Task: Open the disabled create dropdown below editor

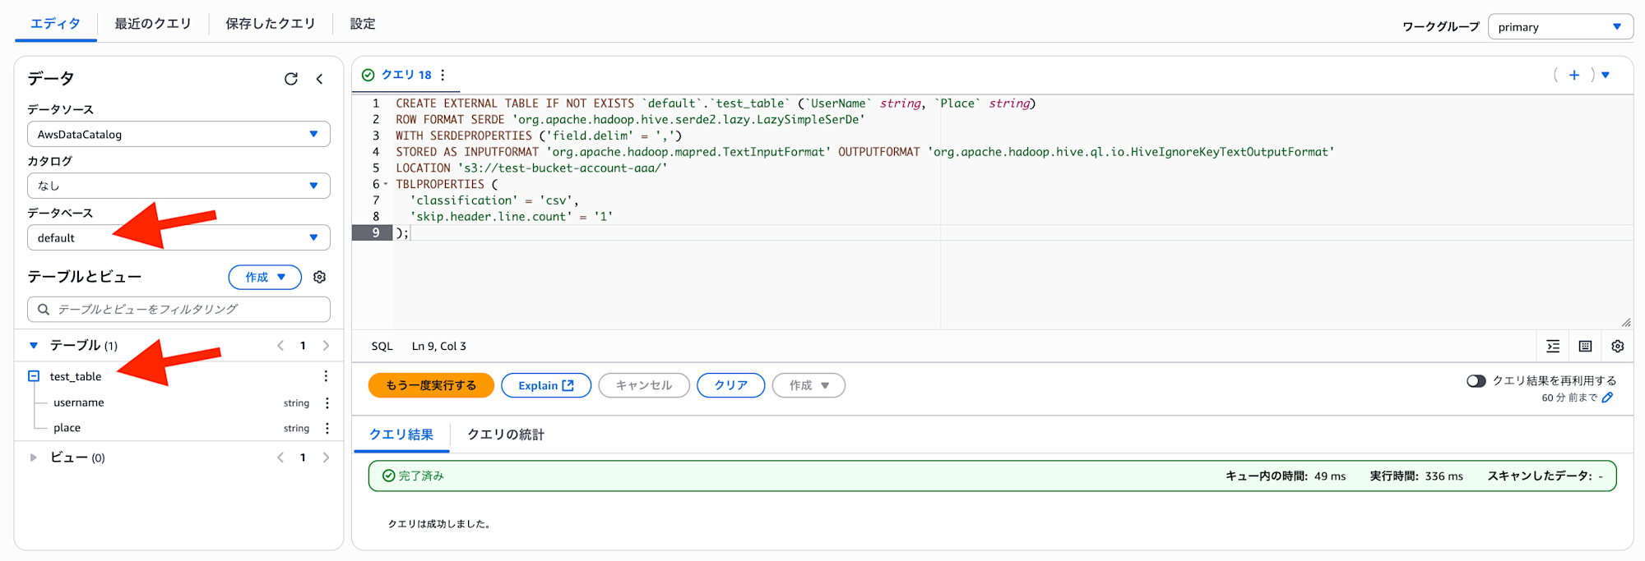Action: point(809,385)
